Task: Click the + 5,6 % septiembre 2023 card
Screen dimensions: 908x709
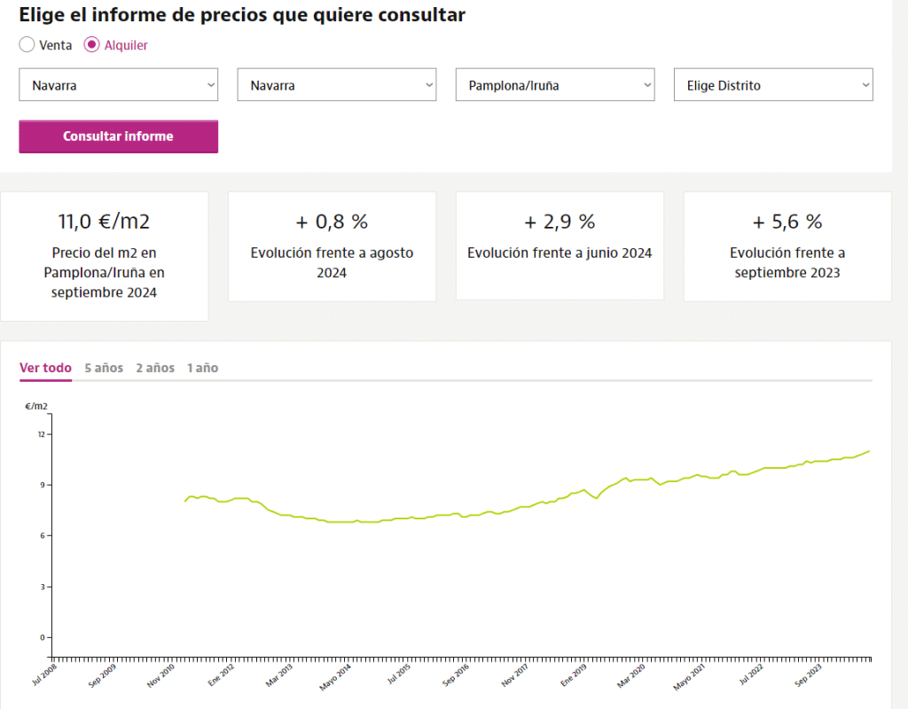Action: [787, 246]
